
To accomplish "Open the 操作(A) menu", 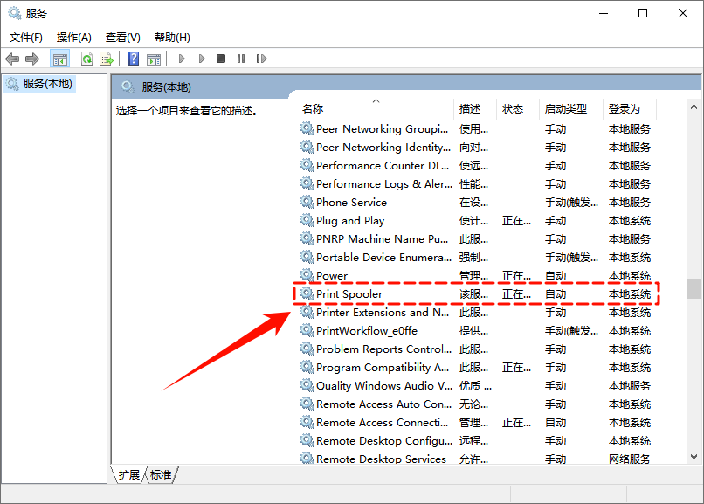I will click(74, 38).
